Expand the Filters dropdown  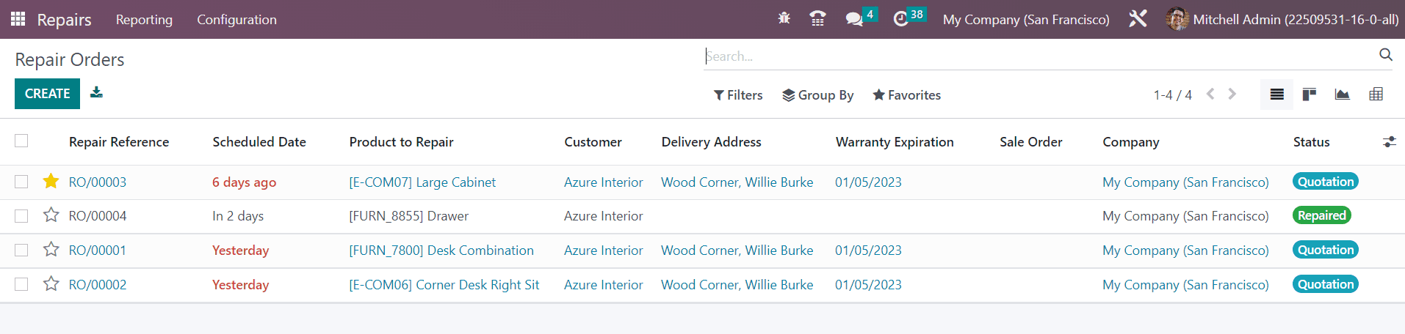point(738,95)
